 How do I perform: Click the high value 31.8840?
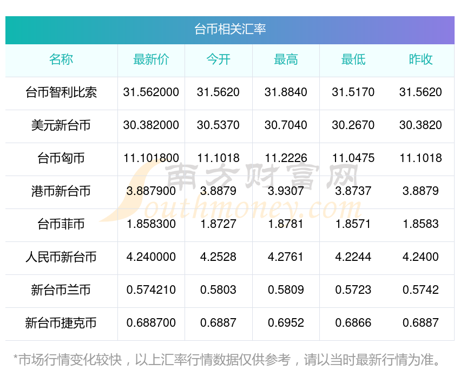[286, 92]
